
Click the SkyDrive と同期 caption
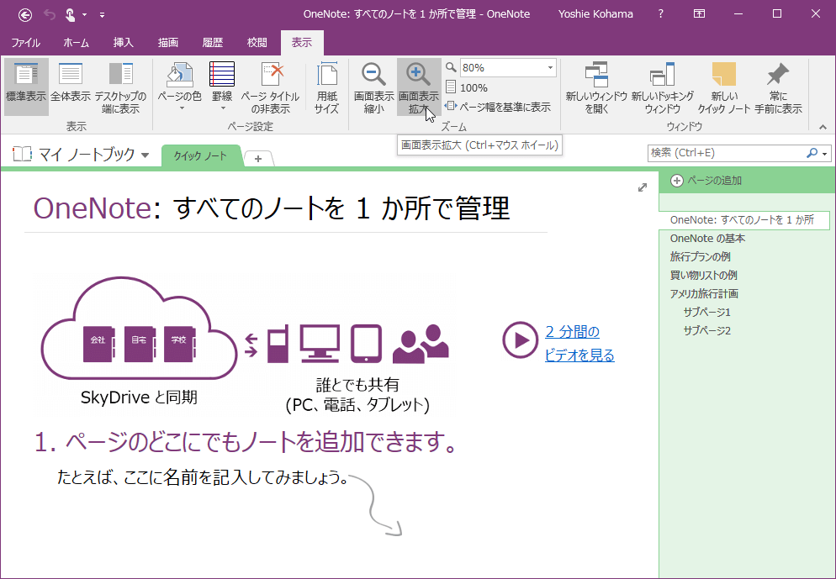(139, 397)
